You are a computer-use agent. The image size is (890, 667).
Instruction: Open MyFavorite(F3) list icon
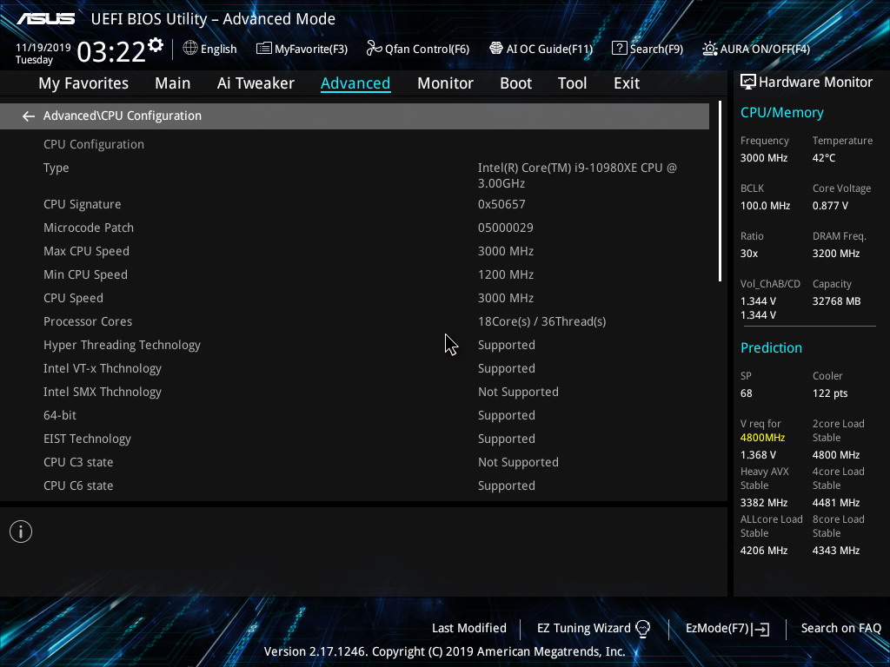click(x=263, y=49)
